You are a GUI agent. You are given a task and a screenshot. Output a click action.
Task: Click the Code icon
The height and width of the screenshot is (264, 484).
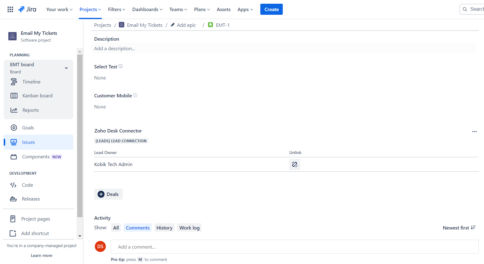(13, 185)
